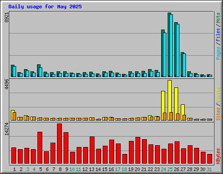
Task: Click green day label 11
Action: point(78,169)
